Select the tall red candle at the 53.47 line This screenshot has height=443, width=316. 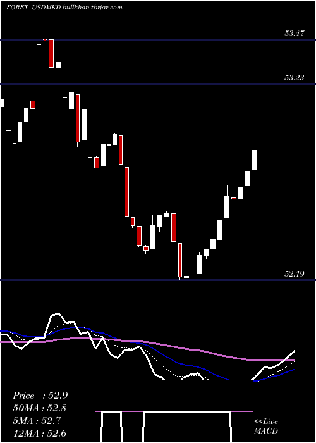coord(51,54)
